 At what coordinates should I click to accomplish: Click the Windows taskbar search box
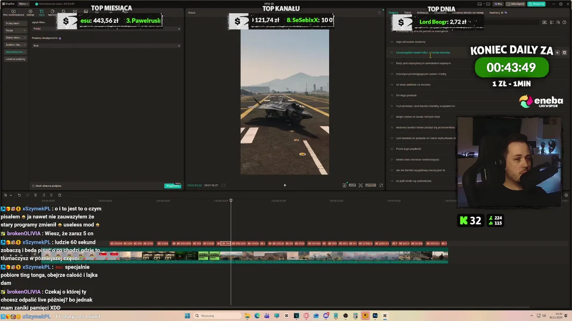coord(217,316)
